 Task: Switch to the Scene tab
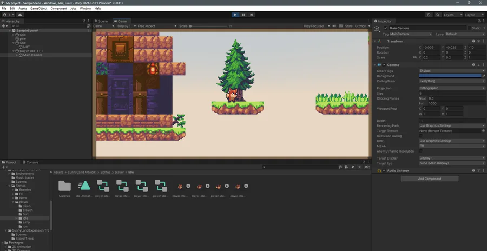click(x=101, y=21)
